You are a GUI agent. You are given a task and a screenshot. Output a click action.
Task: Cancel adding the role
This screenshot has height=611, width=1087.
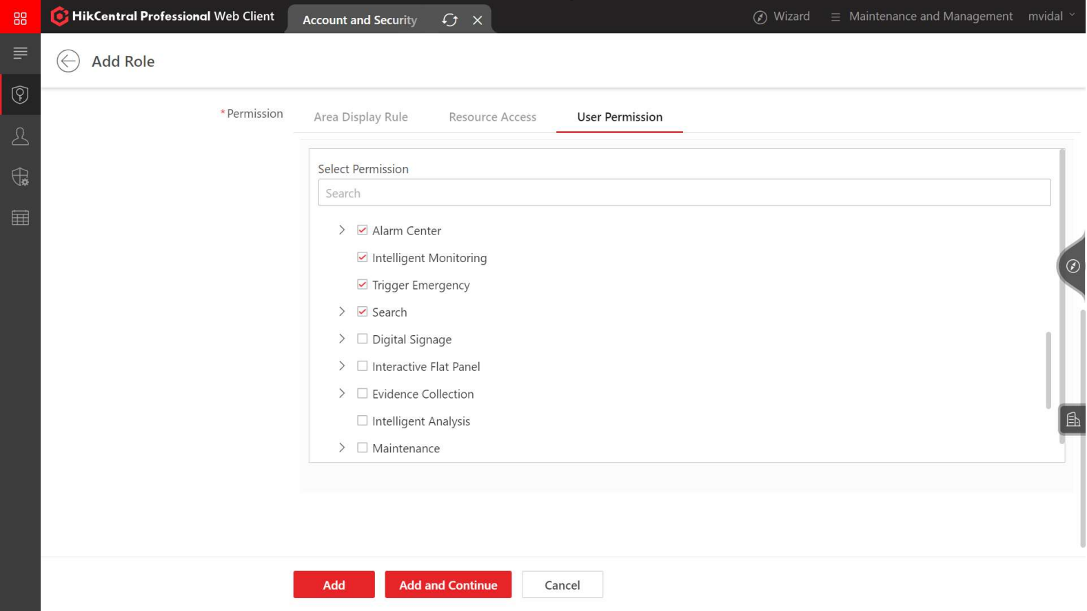coord(562,585)
